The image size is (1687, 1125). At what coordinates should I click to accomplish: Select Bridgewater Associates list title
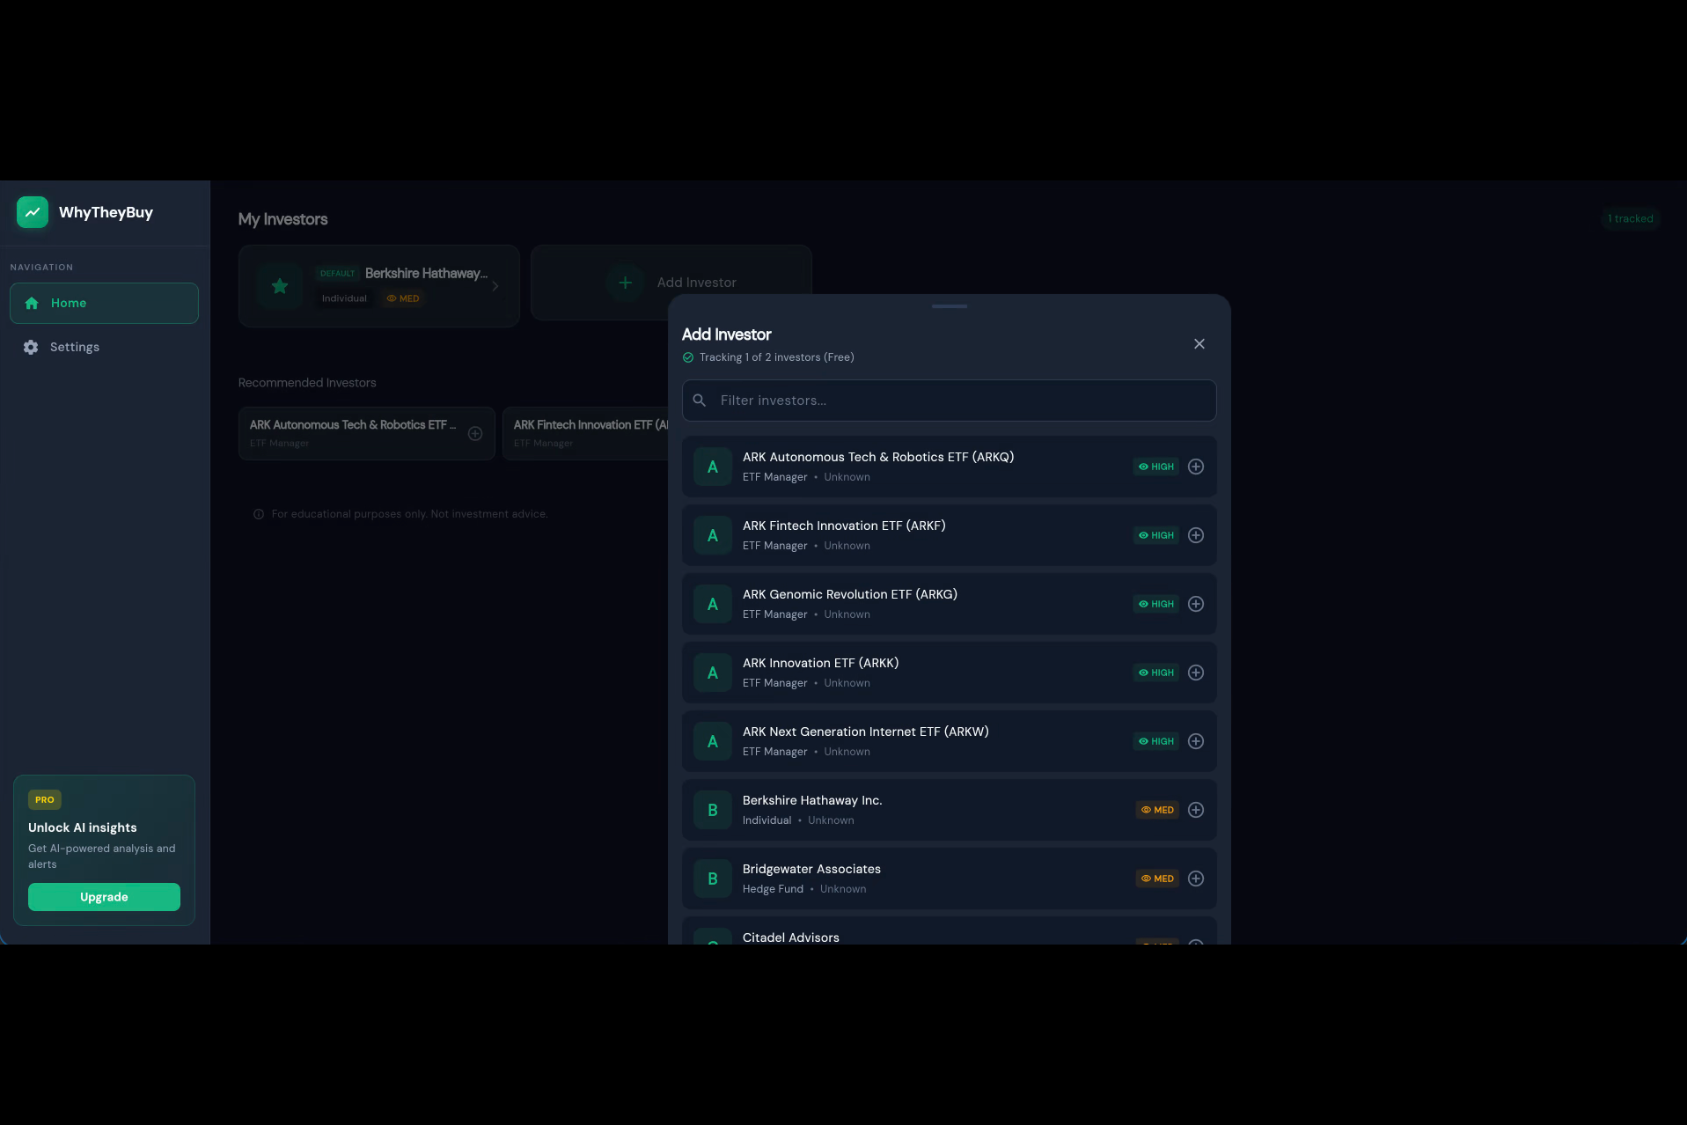tap(810, 869)
